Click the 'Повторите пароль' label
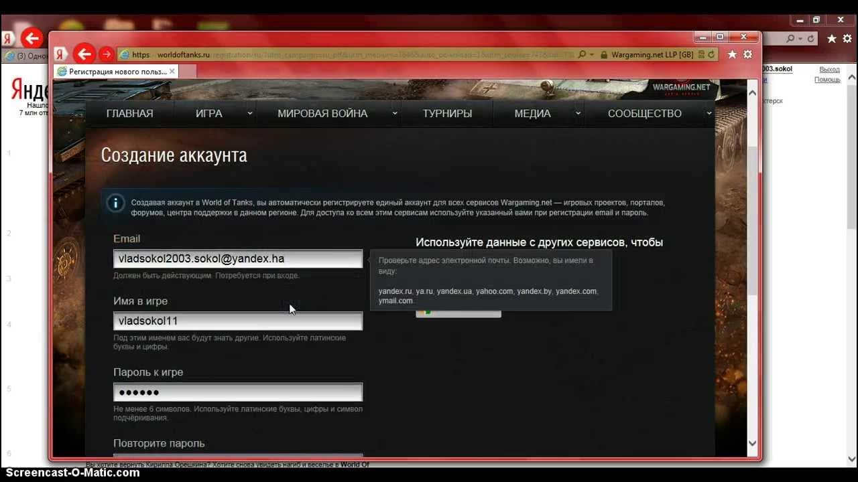Screen dimensions: 858x482 159,443
